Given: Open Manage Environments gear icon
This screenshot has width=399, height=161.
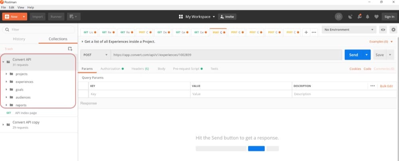Looking at the screenshot, I should coord(393,30).
